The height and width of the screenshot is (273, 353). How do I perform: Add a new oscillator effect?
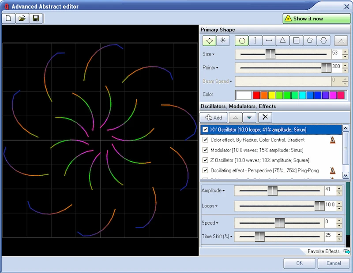point(214,118)
